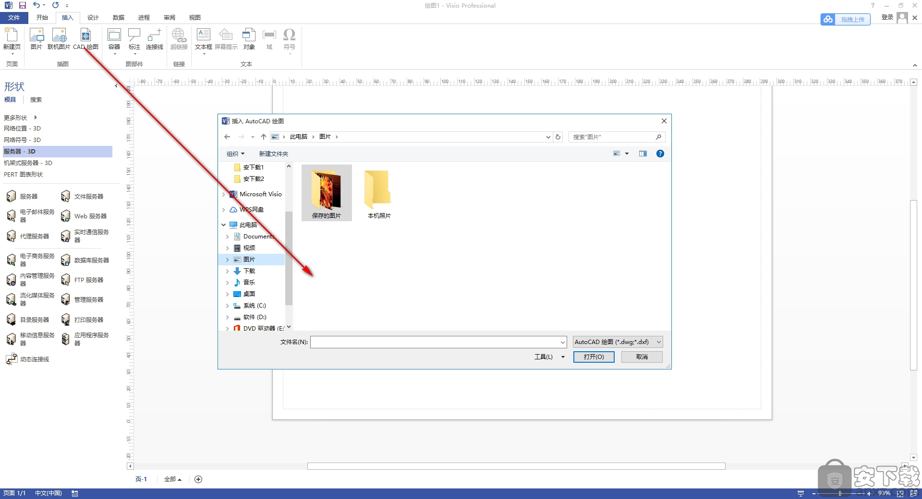Click the Container (容器) icon
The width and height of the screenshot is (922, 499).
coord(114,40)
